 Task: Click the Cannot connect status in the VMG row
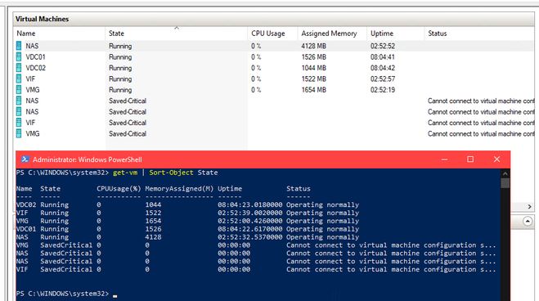481,134
